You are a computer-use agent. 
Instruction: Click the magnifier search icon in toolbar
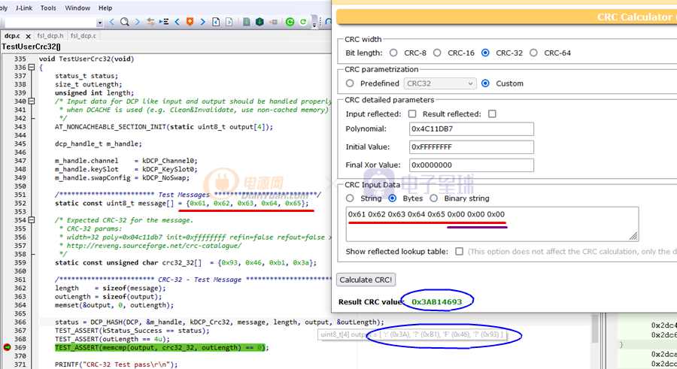point(125,22)
